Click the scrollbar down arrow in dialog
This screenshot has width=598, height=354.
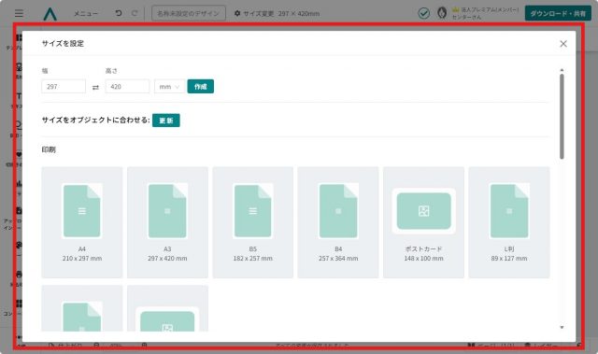tap(562, 327)
